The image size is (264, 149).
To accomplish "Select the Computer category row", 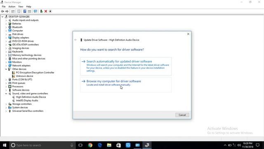I will [x=17, y=31].
